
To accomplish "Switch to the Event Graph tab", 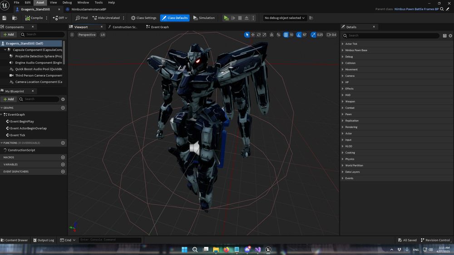I will [159, 27].
